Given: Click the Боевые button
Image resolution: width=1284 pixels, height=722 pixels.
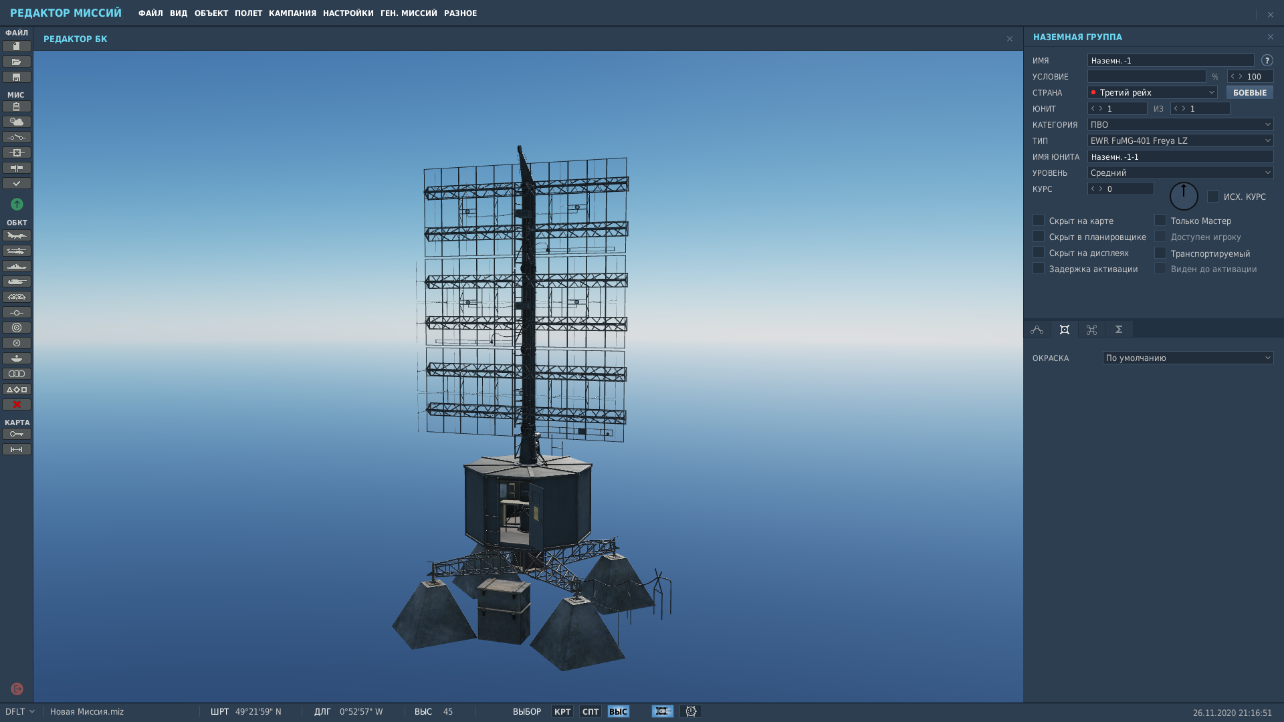Looking at the screenshot, I should [x=1249, y=92].
